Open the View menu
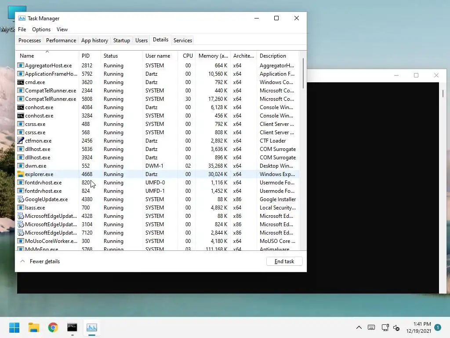This screenshot has width=450, height=338. 62,29
